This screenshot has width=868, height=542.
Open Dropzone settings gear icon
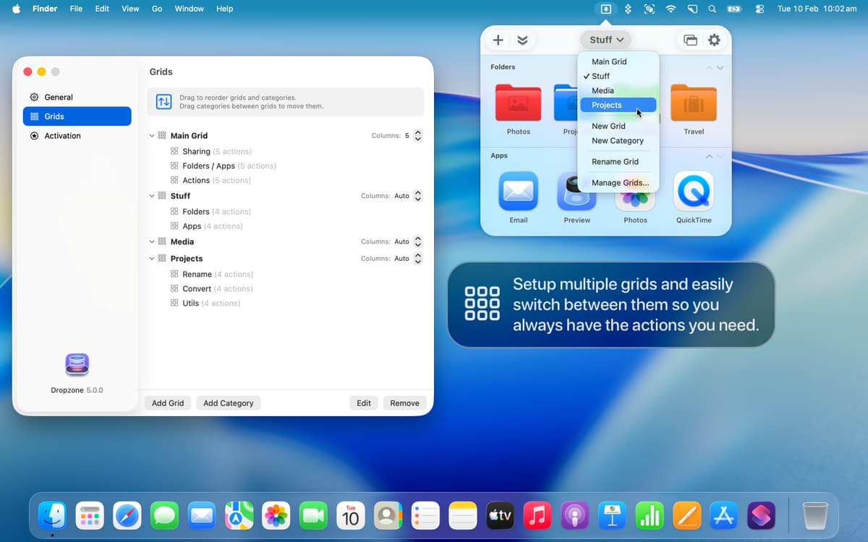pos(714,40)
